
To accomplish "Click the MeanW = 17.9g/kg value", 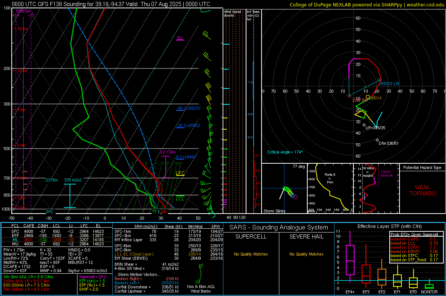I will pyautogui.click(x=20, y=254).
